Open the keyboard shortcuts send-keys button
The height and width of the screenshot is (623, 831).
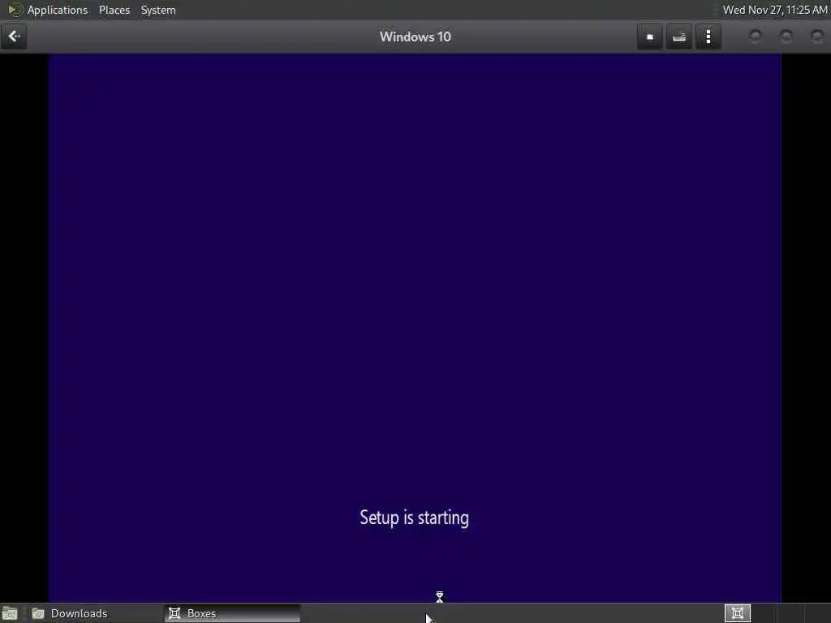[679, 37]
